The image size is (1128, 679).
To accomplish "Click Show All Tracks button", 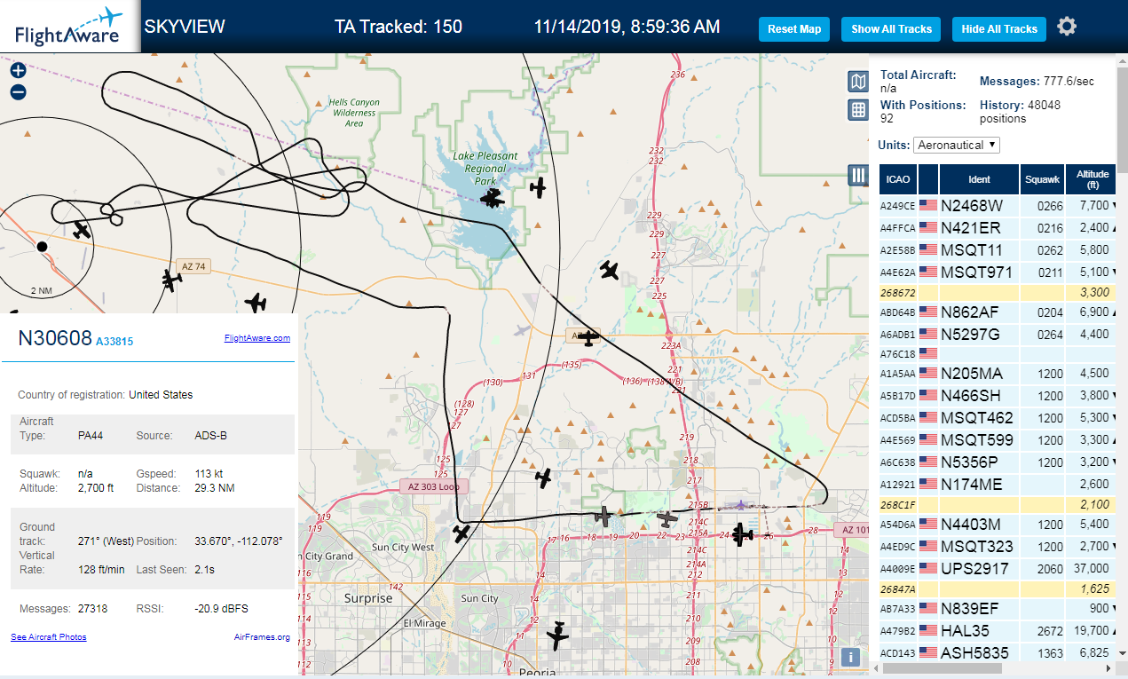I will pos(891,28).
